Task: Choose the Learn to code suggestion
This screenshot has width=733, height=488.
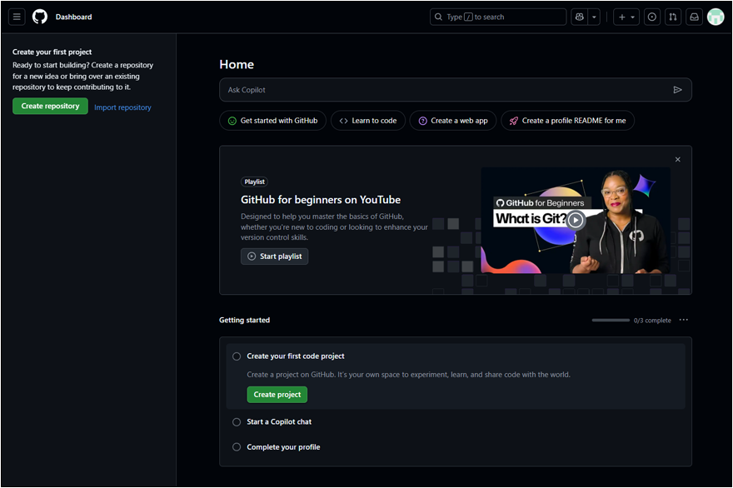Action: (x=367, y=121)
